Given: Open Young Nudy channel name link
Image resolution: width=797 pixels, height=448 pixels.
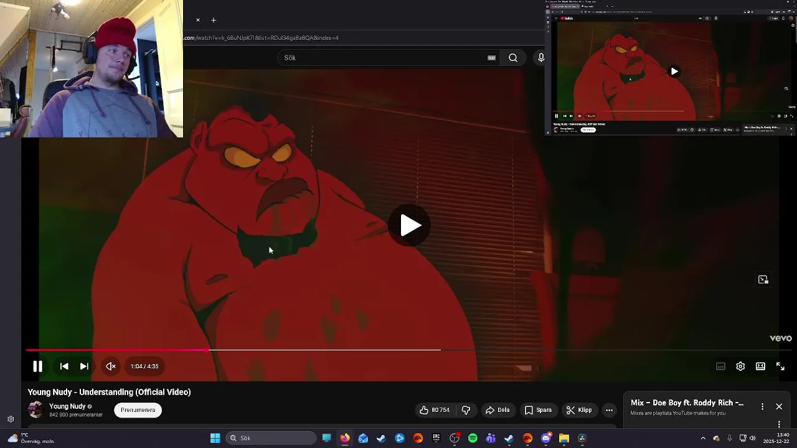Looking at the screenshot, I should (67, 406).
